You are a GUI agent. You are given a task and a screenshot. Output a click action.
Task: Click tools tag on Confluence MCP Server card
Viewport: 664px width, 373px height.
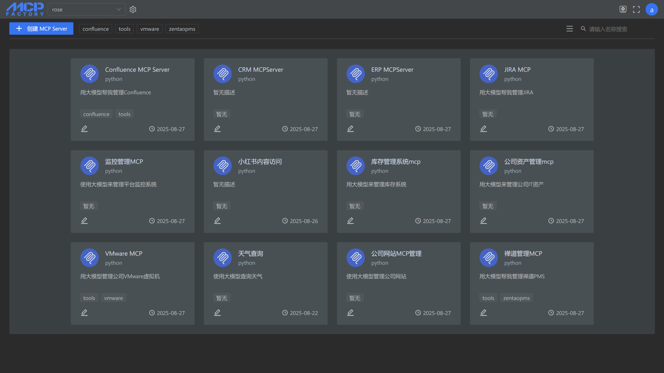[x=125, y=114]
